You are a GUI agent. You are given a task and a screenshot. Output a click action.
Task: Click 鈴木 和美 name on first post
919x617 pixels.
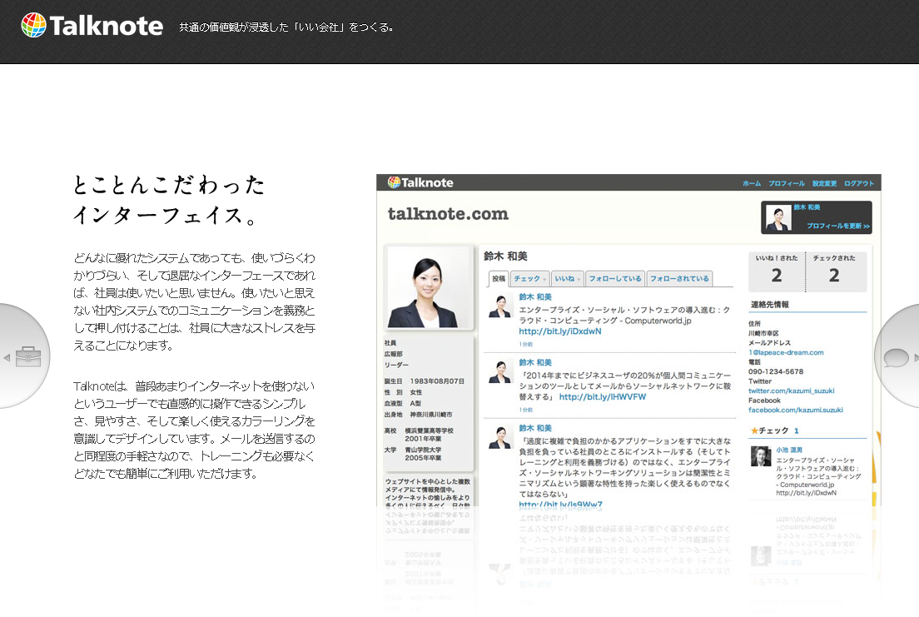(x=535, y=296)
